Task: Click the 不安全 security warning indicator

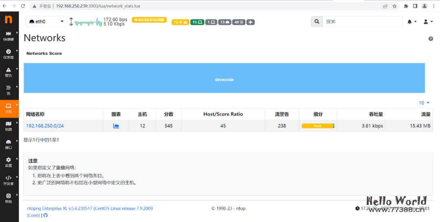Action: pyautogui.click(x=42, y=6)
